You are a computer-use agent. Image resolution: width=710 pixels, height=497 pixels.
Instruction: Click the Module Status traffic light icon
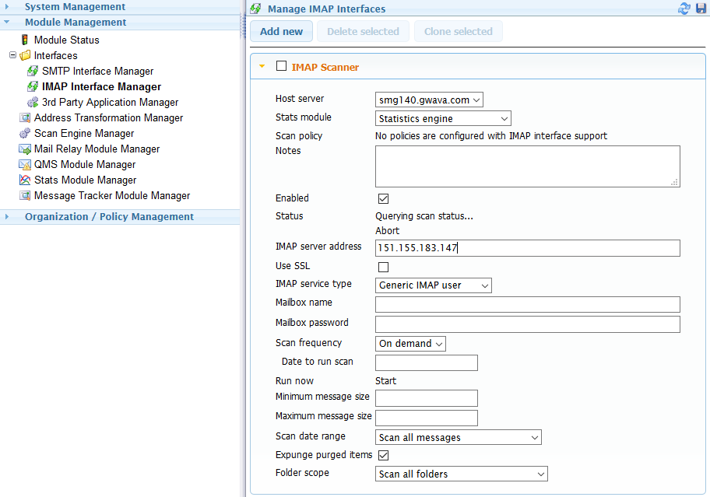point(25,40)
